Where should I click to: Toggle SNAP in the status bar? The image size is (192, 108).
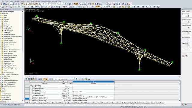[123, 107]
